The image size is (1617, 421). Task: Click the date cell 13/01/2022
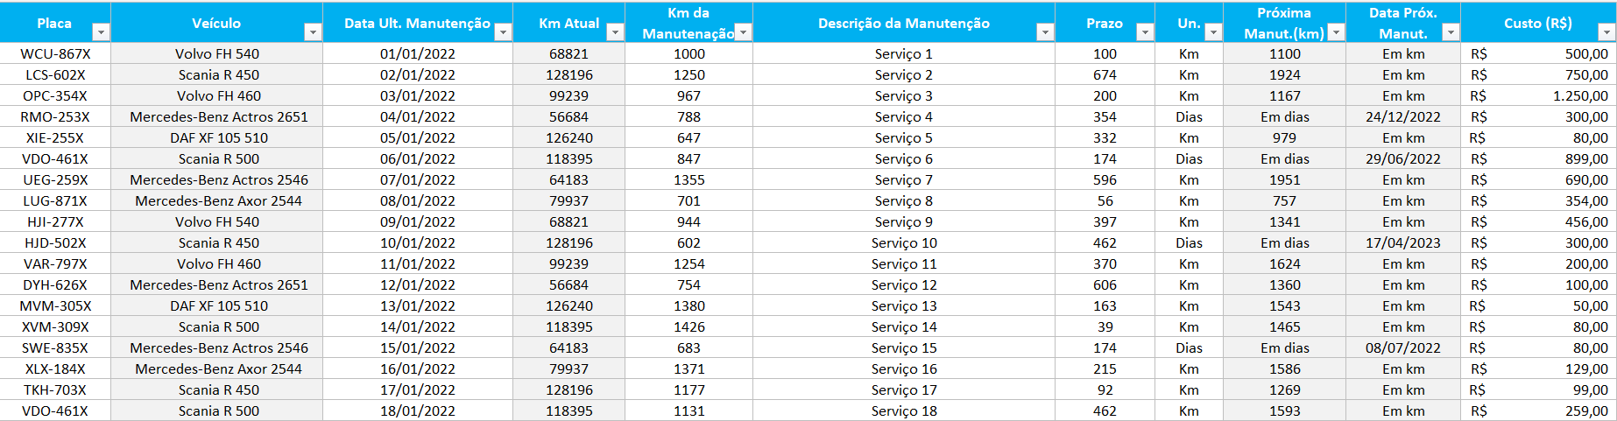pyautogui.click(x=417, y=306)
